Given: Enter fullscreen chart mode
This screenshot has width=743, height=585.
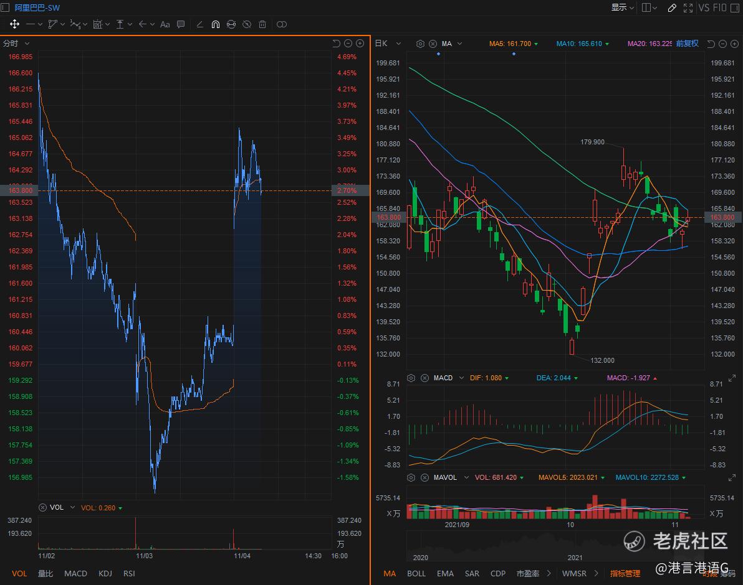Looking at the screenshot, I should point(688,7).
